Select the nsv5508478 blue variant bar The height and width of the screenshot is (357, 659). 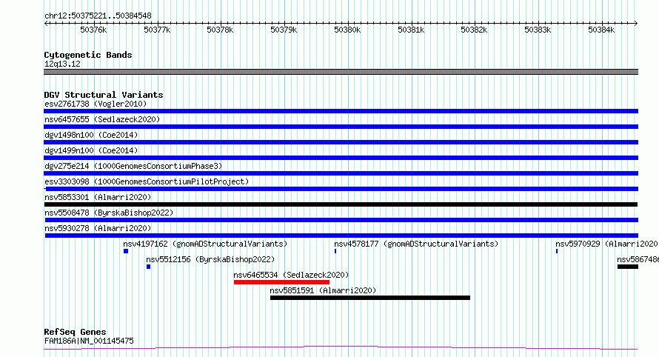[341, 220]
